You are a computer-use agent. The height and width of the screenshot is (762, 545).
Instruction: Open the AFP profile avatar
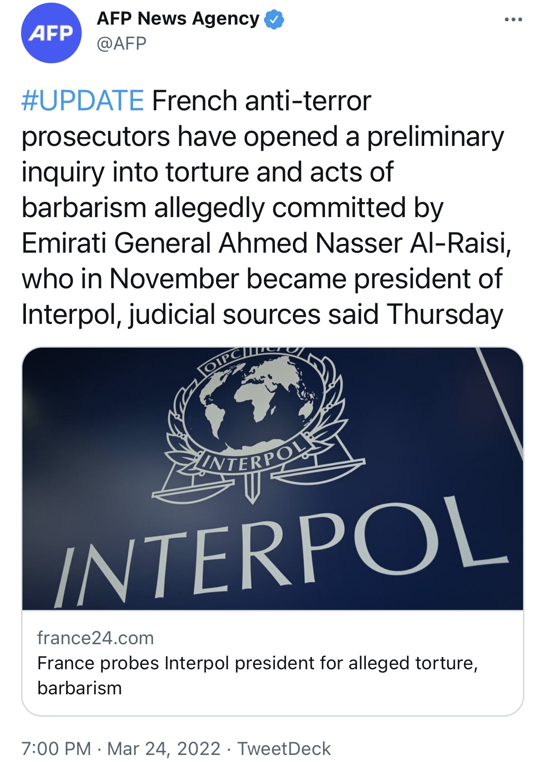coord(51,33)
